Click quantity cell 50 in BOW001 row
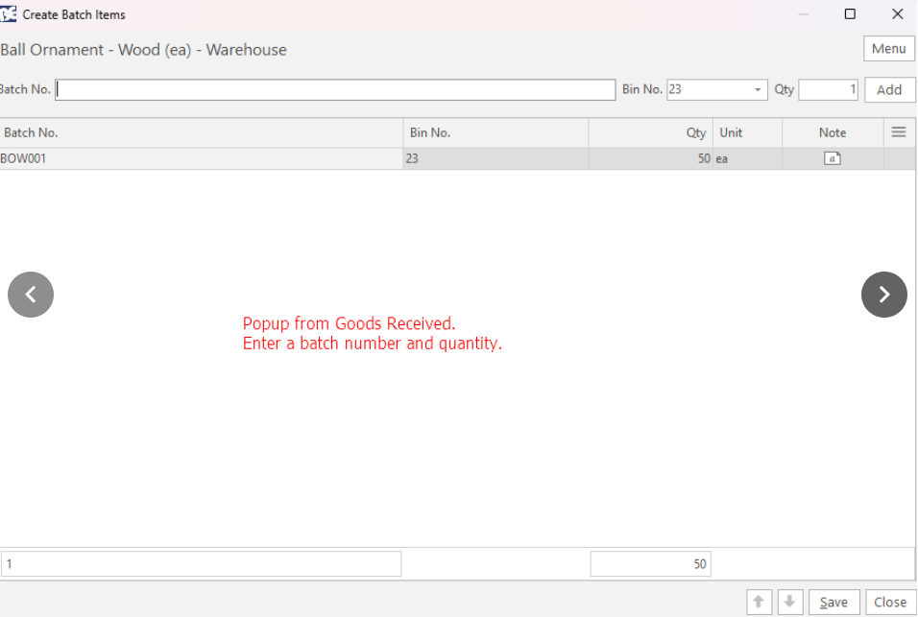 pyautogui.click(x=650, y=158)
